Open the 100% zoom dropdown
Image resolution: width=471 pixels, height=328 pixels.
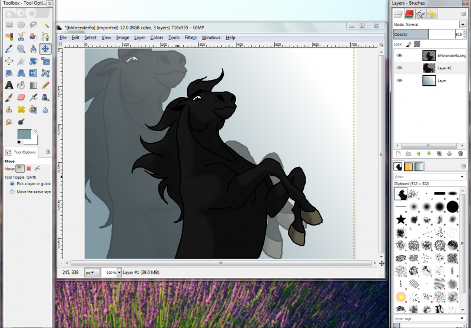(120, 273)
